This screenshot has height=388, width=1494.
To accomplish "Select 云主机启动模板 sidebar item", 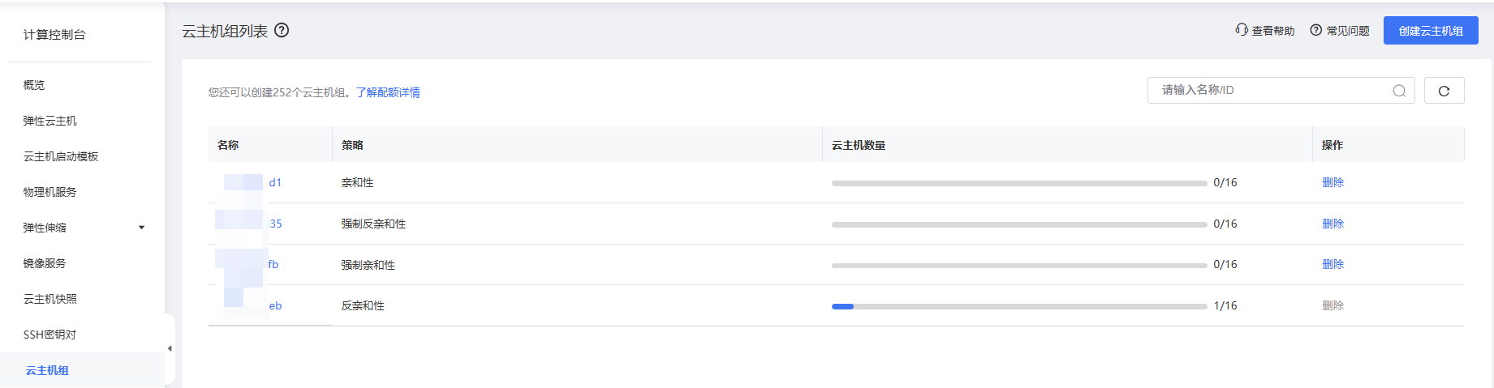I will [x=61, y=156].
